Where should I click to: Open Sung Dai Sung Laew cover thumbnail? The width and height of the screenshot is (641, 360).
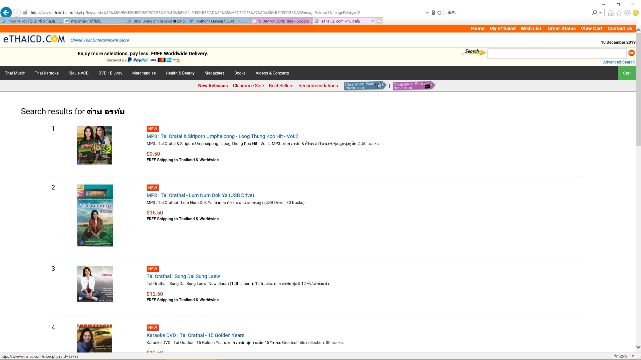coord(95,284)
